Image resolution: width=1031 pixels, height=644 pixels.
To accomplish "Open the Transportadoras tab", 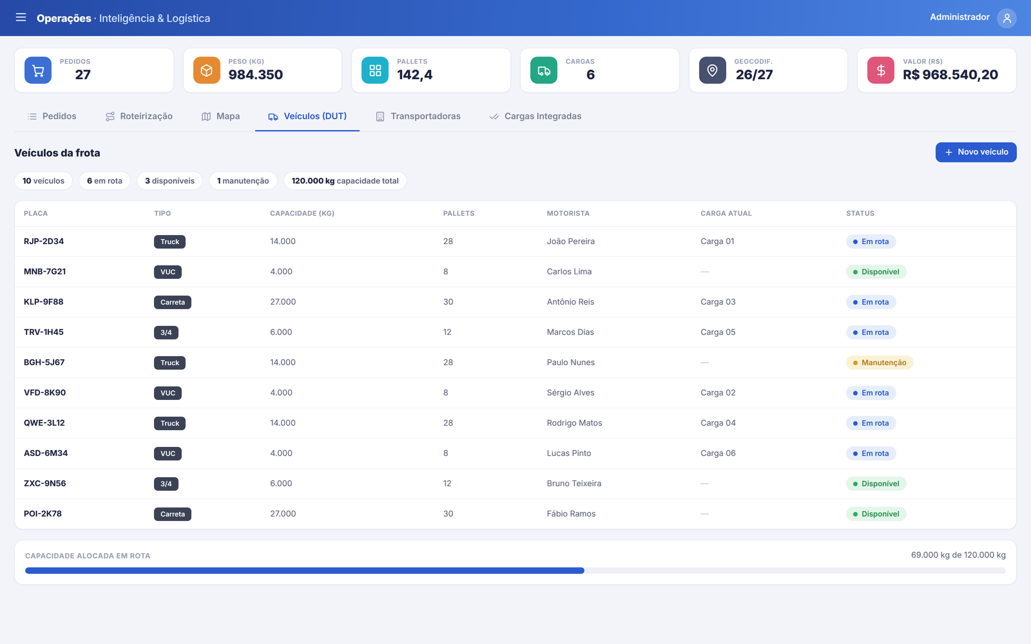I will pos(418,117).
